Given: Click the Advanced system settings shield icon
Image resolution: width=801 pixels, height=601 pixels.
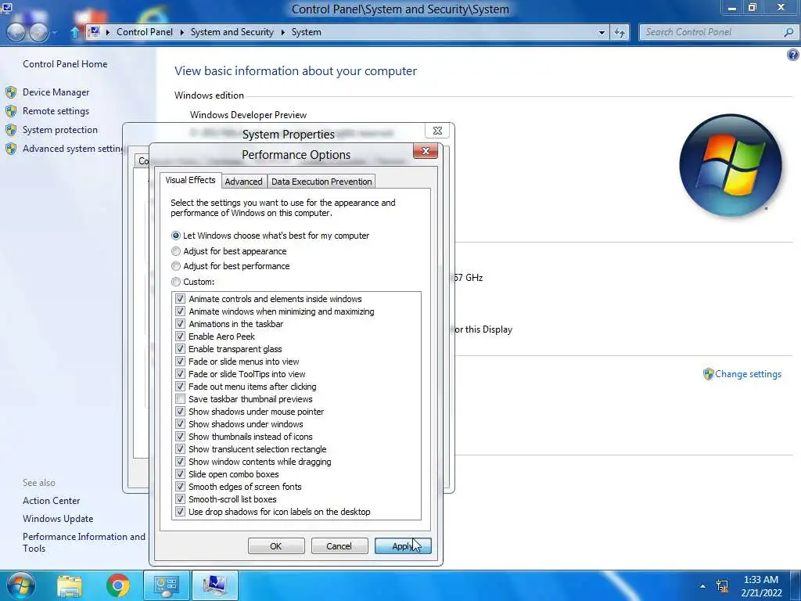Looking at the screenshot, I should pos(11,149).
